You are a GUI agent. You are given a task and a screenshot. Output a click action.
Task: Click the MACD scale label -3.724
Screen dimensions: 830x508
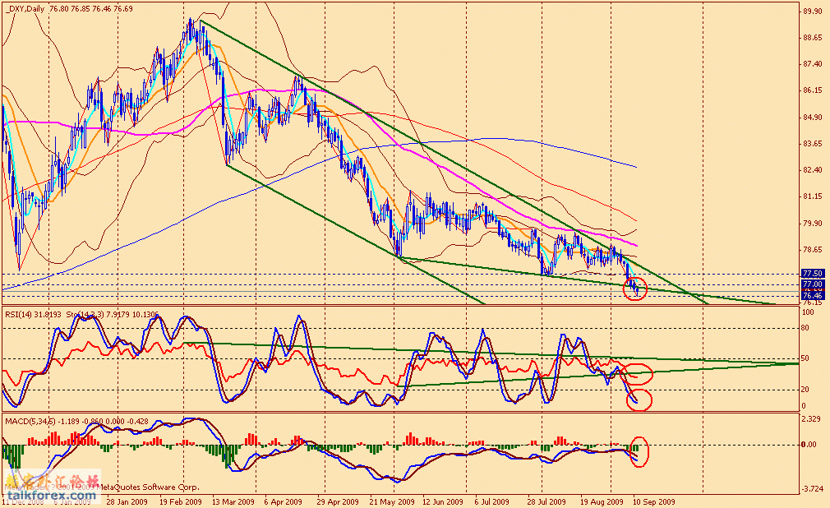coord(811,489)
